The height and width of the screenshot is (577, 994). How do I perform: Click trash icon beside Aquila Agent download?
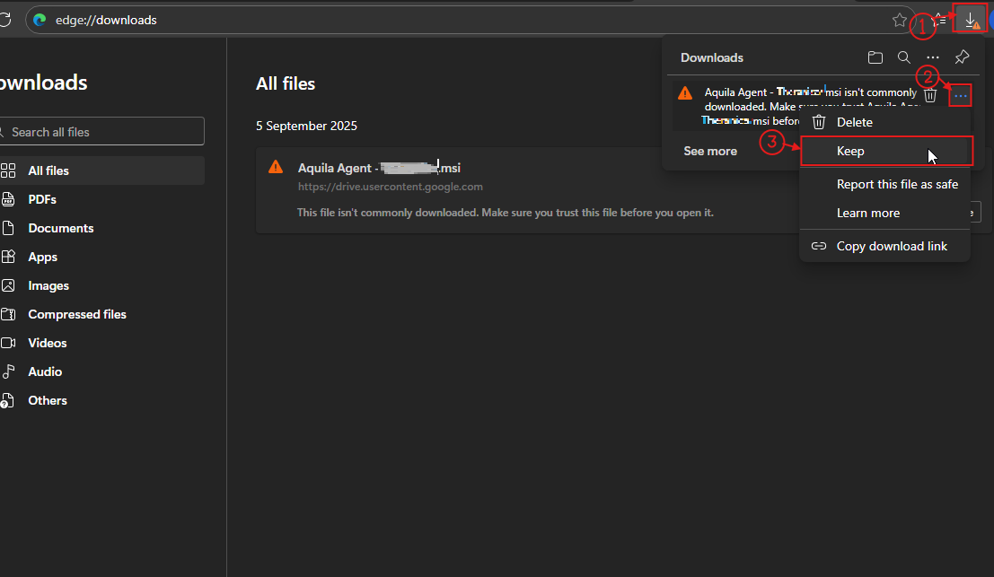(x=931, y=95)
